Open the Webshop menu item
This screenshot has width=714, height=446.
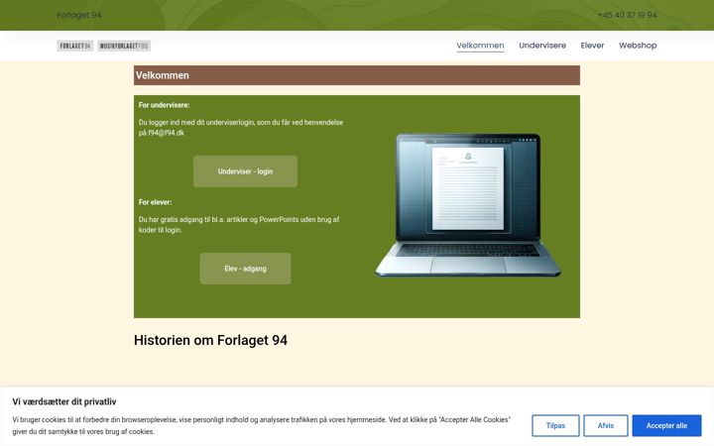click(x=638, y=46)
